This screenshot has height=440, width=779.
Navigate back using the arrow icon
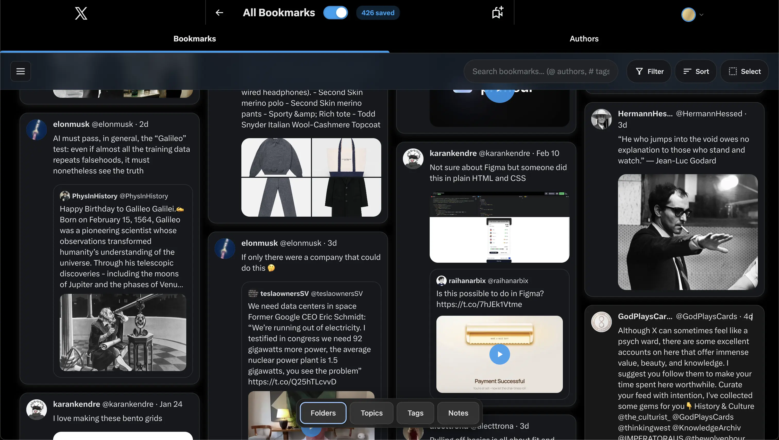point(219,13)
